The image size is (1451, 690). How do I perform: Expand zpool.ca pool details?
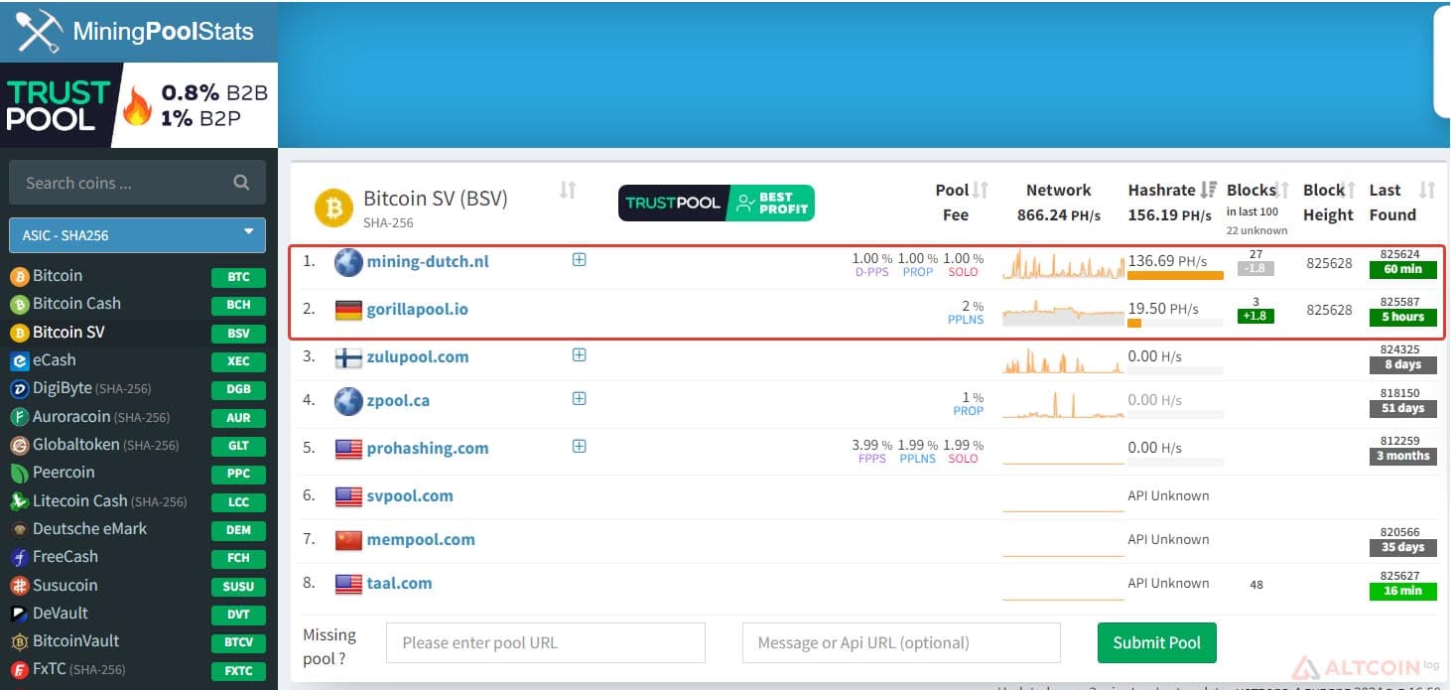click(580, 399)
